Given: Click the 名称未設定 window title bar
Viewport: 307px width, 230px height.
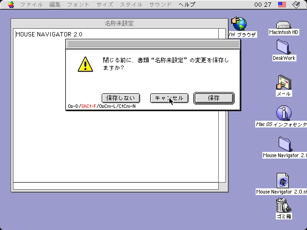Looking at the screenshot, I should (x=119, y=23).
